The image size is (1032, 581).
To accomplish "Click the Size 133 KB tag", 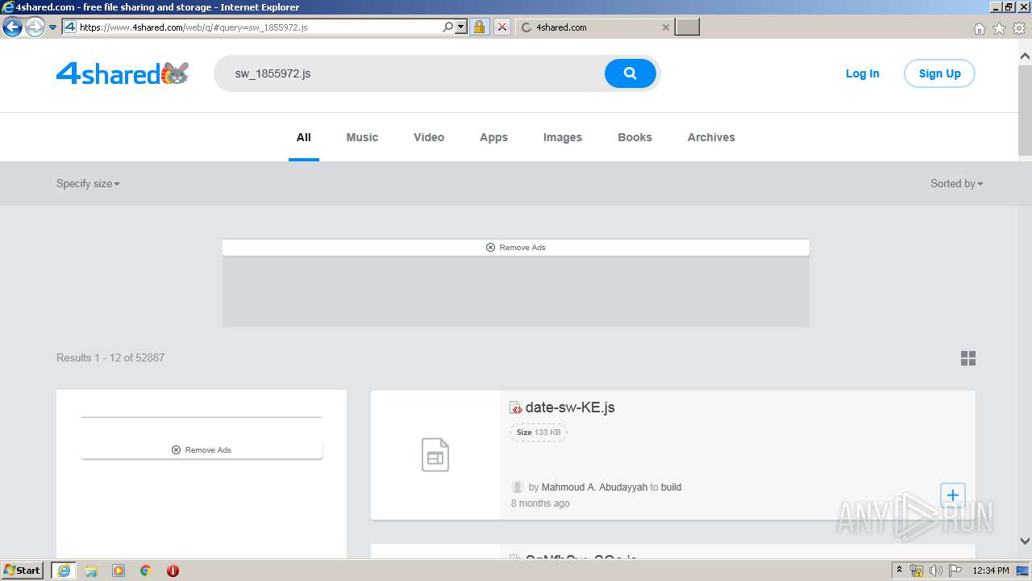I will click(539, 433).
